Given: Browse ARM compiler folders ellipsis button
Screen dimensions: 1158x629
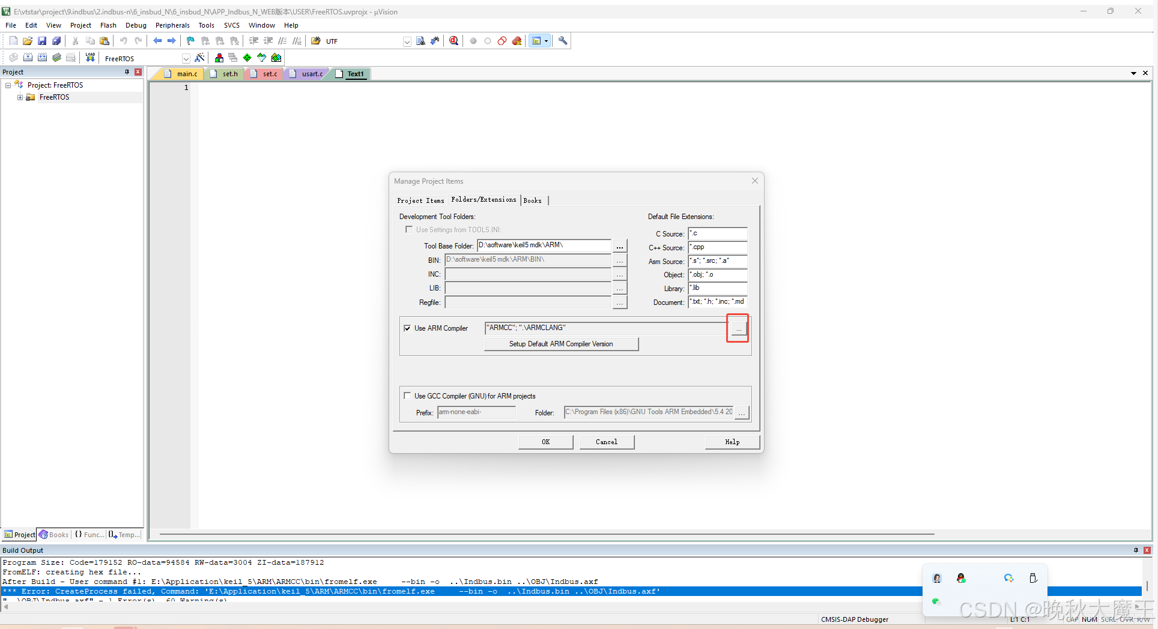Looking at the screenshot, I should coord(738,328).
